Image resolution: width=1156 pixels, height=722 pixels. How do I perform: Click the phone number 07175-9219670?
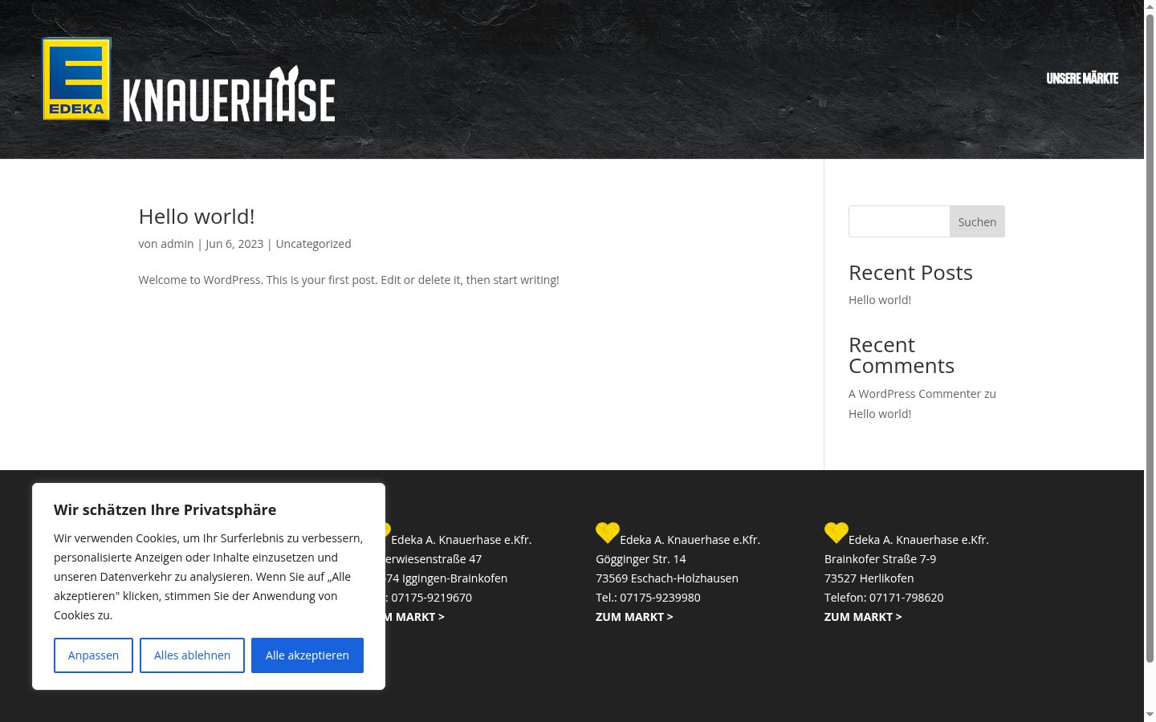[431, 598]
